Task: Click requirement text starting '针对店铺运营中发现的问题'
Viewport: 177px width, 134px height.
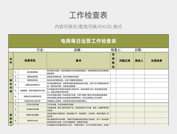Action: tap(77, 91)
